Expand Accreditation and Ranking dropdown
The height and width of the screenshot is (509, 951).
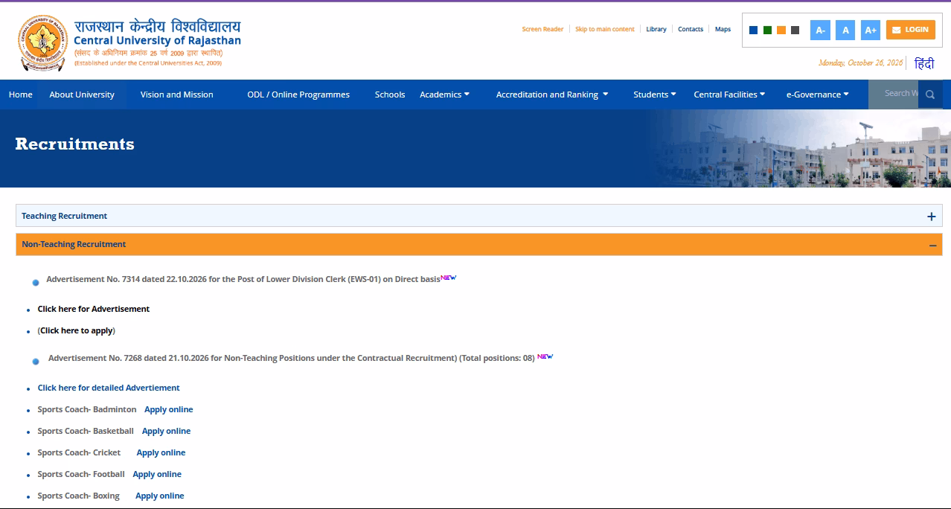(x=552, y=95)
